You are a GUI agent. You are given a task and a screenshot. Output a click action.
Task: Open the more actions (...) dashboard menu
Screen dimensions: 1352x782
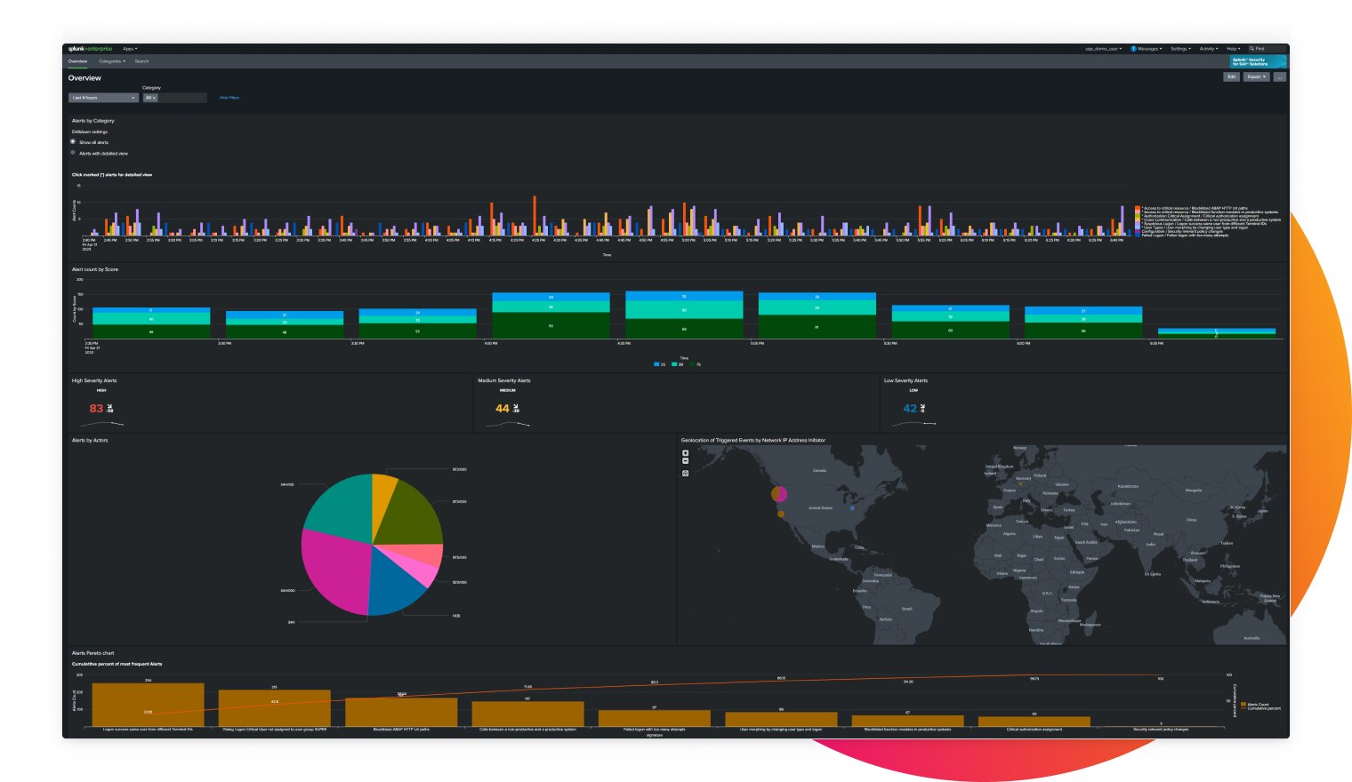tap(1279, 77)
